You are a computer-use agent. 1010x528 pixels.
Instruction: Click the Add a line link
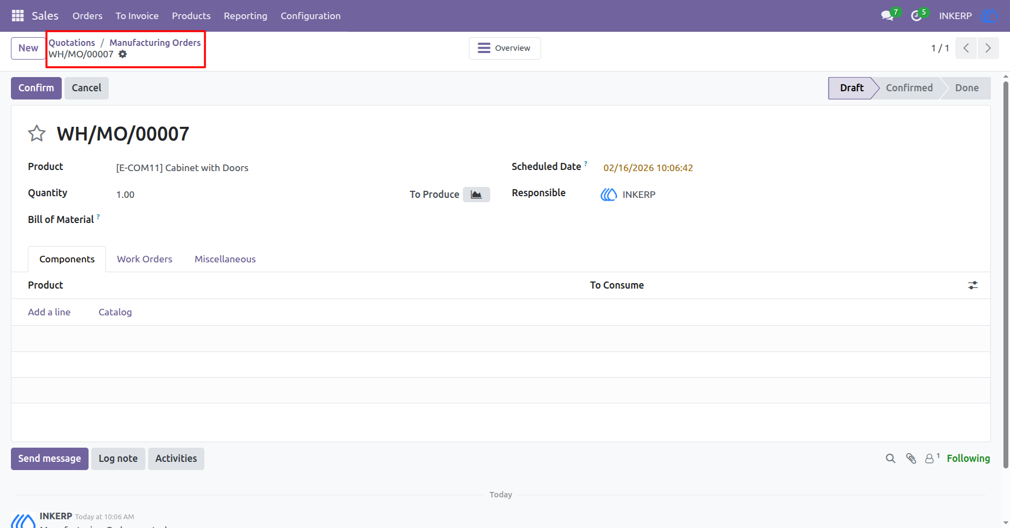[49, 312]
